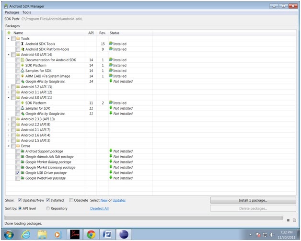Image resolution: width=301 pixels, height=241 pixels.
Task: Click the Google Admob Ads Sdk package icon
Action: (x=23, y=157)
